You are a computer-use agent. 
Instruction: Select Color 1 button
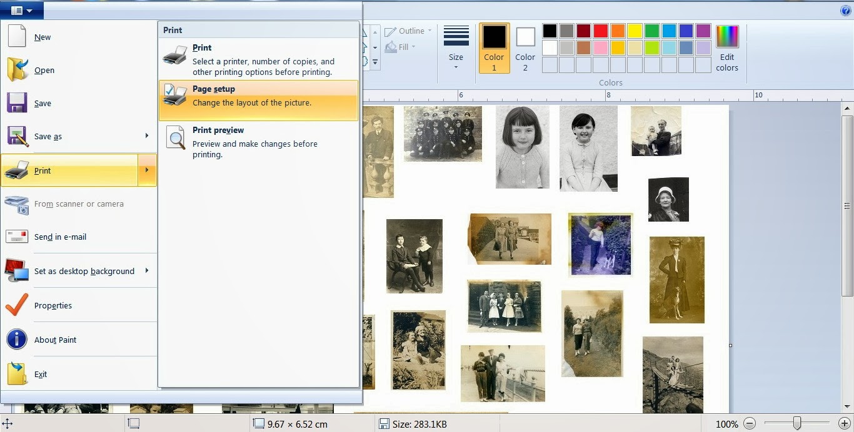point(494,48)
